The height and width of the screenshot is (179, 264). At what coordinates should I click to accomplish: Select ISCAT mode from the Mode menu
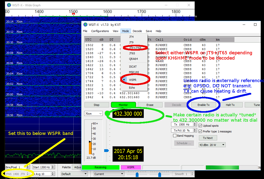(x=134, y=67)
